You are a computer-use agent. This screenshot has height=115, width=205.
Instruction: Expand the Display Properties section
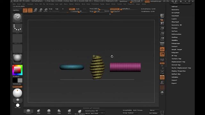[x=179, y=71]
